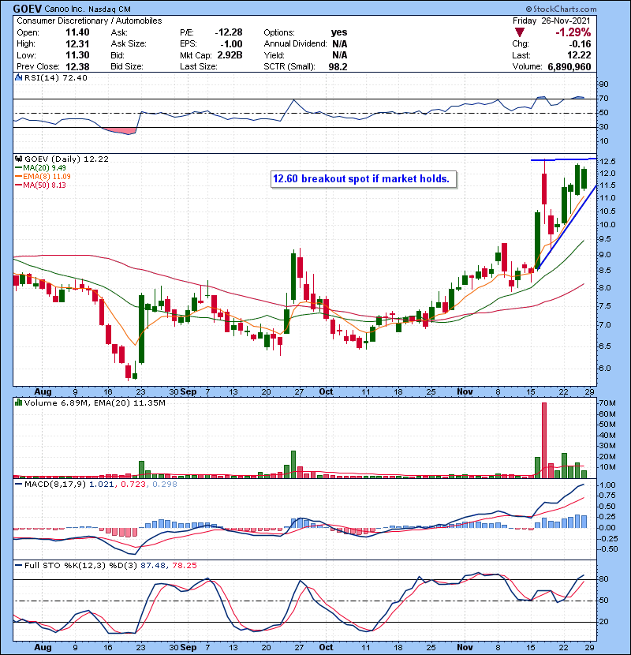Click the "Nasdaq CM" exchange label
631x655 pixels.
(x=109, y=9)
